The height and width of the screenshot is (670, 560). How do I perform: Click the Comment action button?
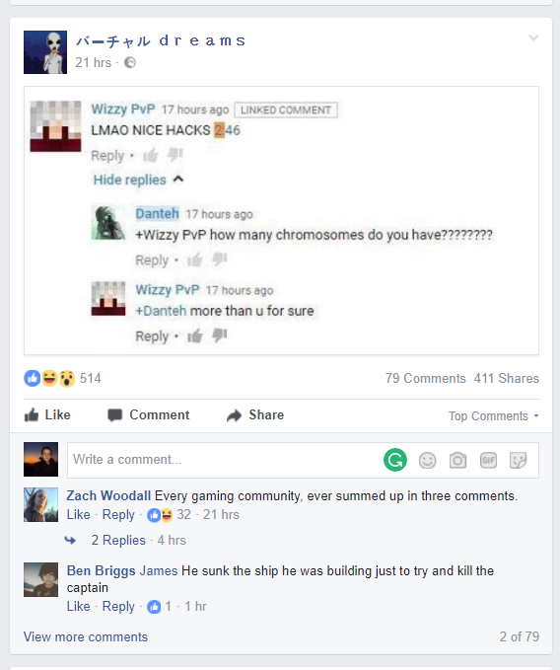(149, 414)
